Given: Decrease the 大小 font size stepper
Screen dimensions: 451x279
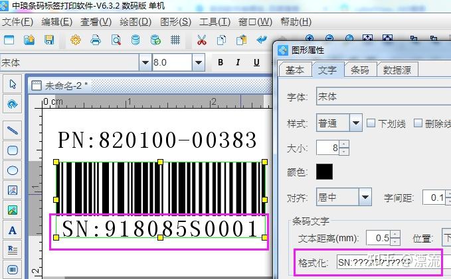Looking at the screenshot, I should pos(344,151).
